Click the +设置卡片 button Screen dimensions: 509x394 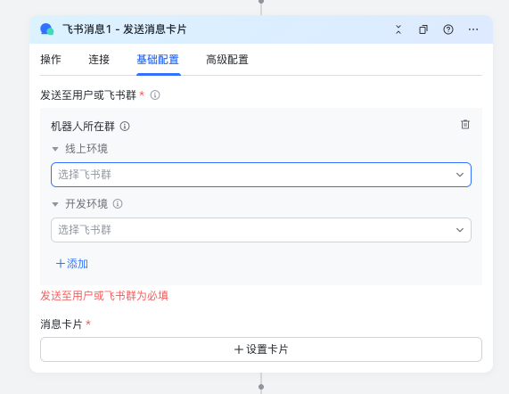[x=261, y=349]
